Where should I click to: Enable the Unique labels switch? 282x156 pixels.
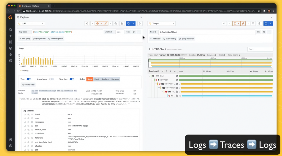51,79
